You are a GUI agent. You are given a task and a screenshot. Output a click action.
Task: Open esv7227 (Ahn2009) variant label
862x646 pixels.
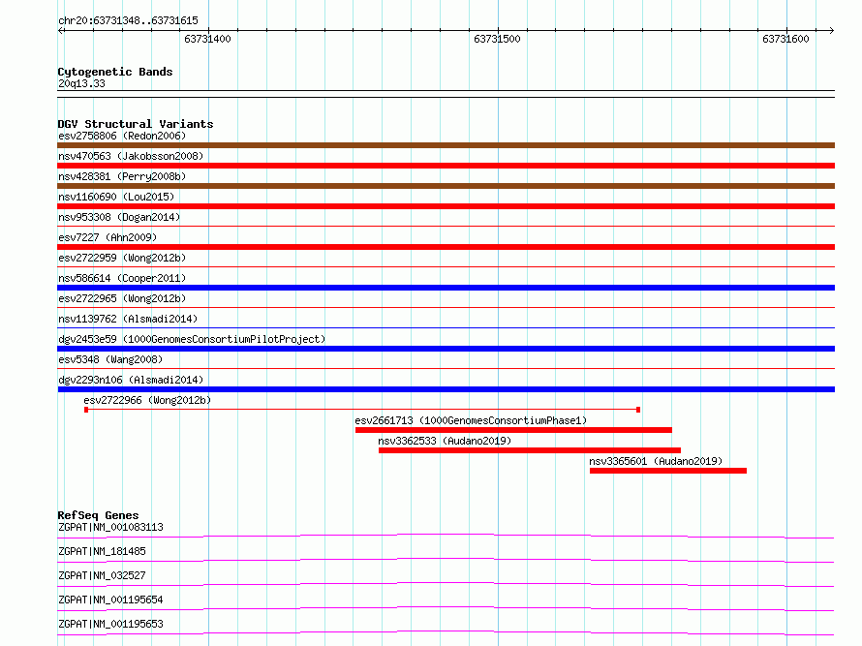(x=108, y=237)
